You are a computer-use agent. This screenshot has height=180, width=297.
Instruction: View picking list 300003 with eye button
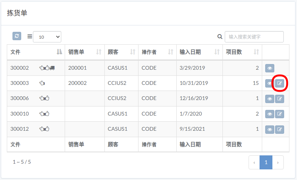pyautogui.click(x=269, y=83)
